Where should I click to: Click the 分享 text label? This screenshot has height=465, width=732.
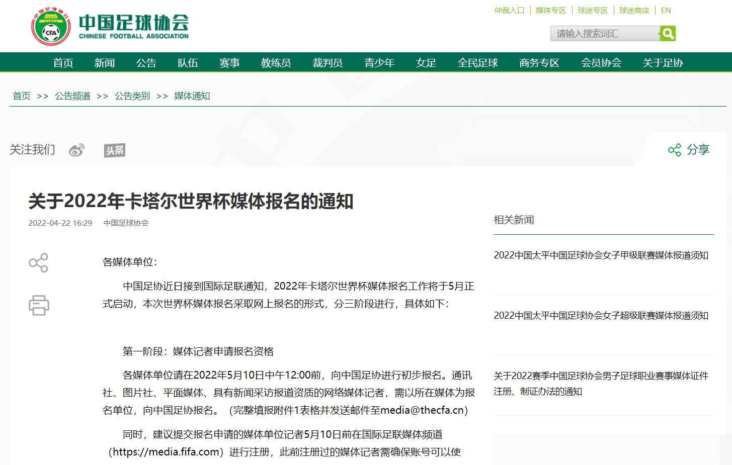tap(698, 150)
